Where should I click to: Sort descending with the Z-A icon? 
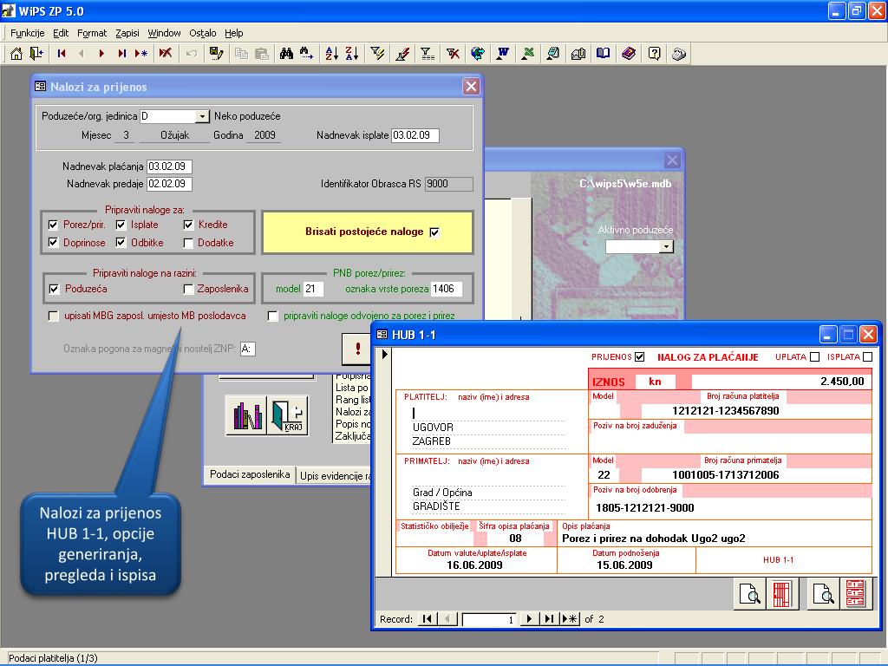tap(352, 54)
